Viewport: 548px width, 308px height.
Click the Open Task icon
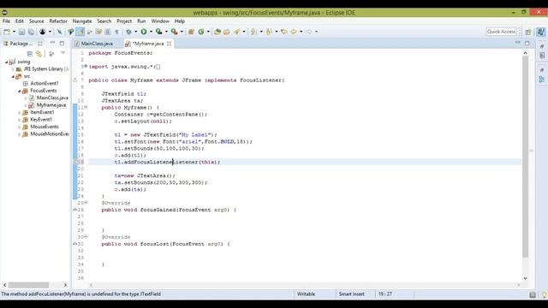click(227, 32)
